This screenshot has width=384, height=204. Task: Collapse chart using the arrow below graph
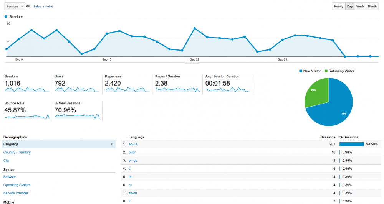coord(192,63)
